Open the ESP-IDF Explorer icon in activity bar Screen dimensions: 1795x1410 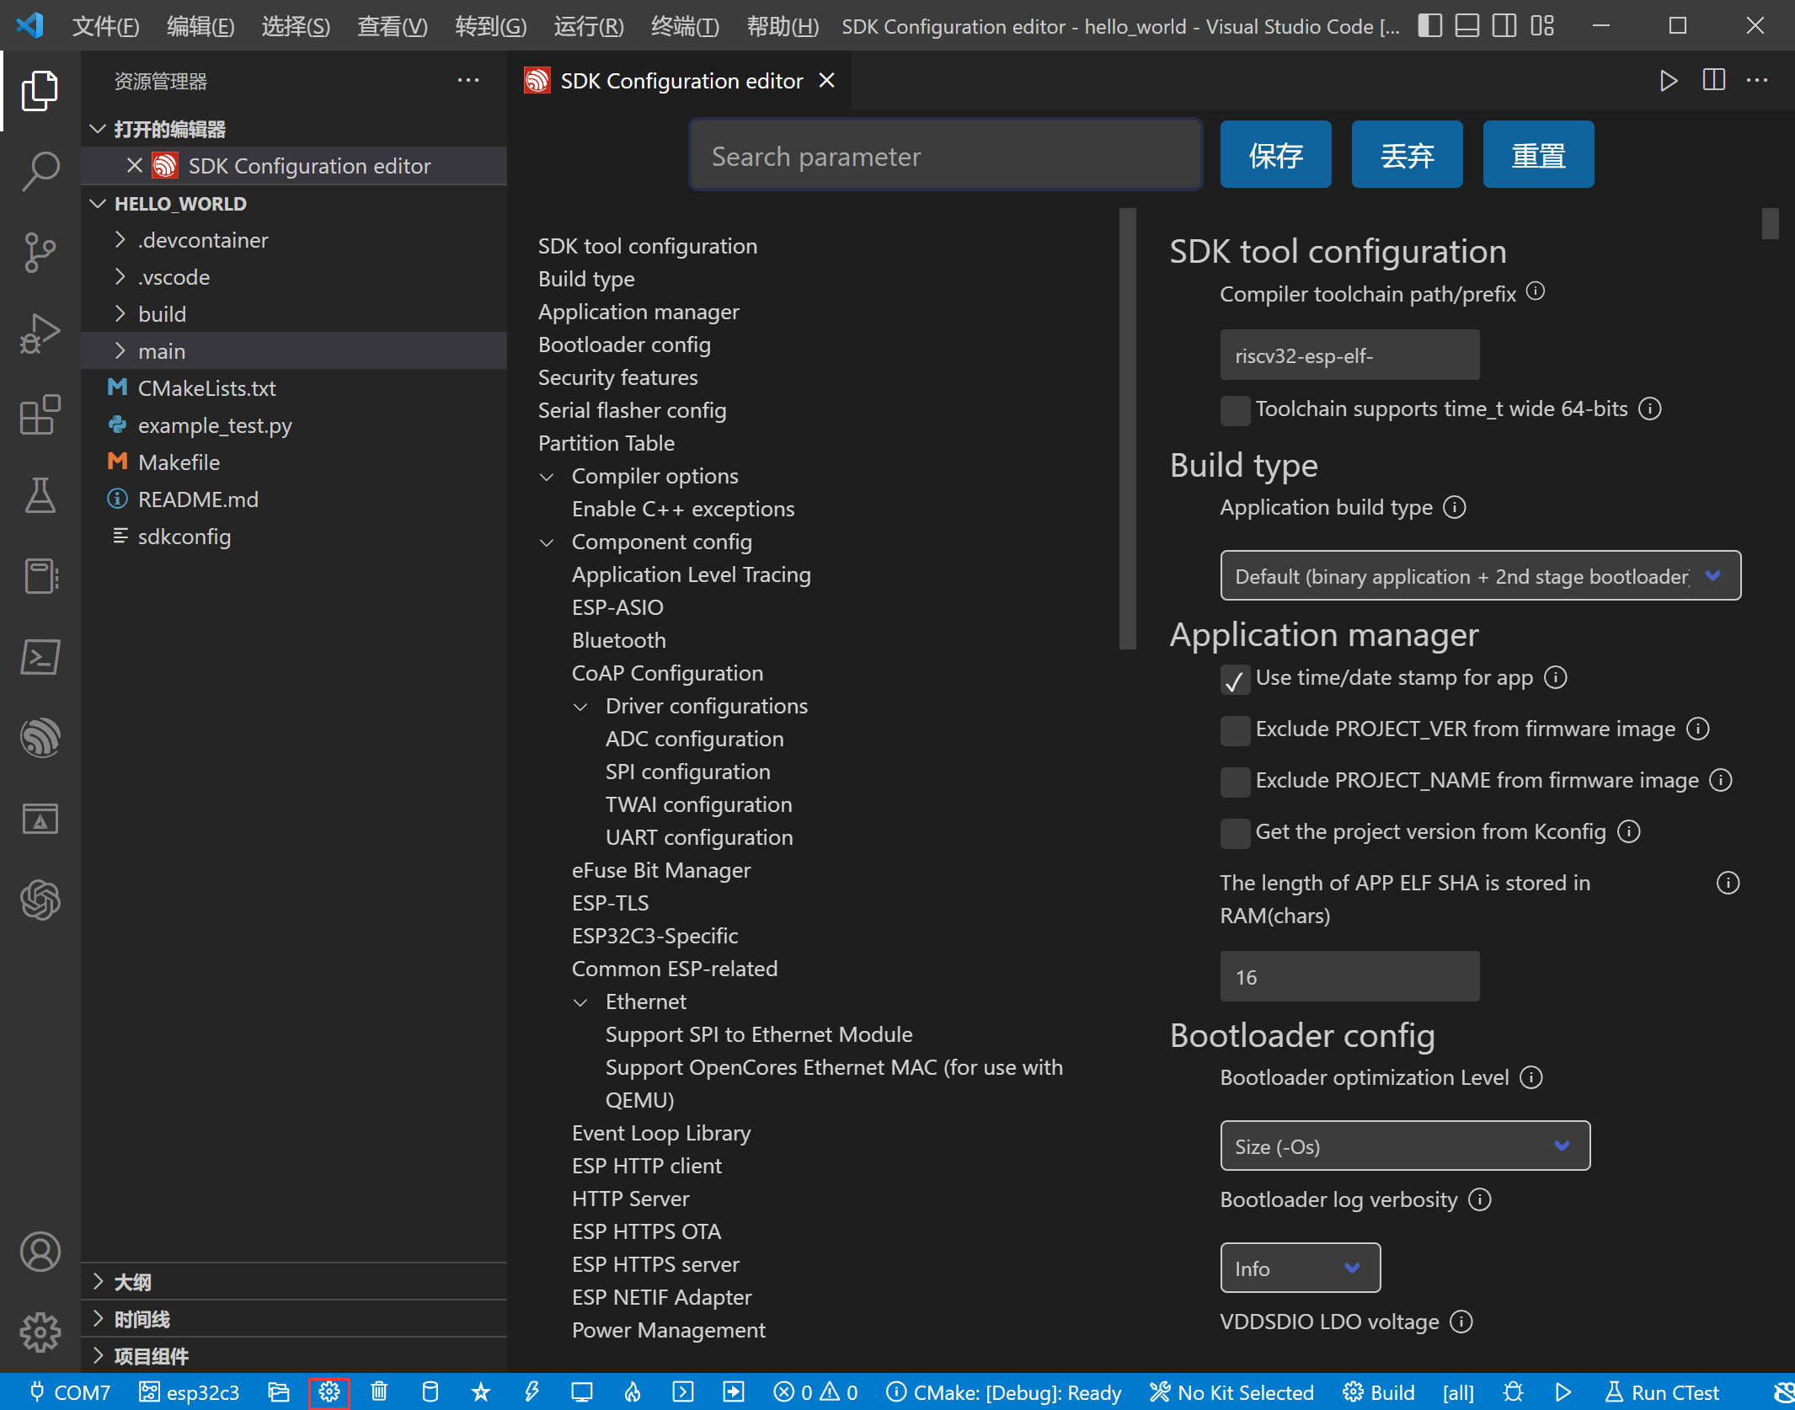[40, 737]
